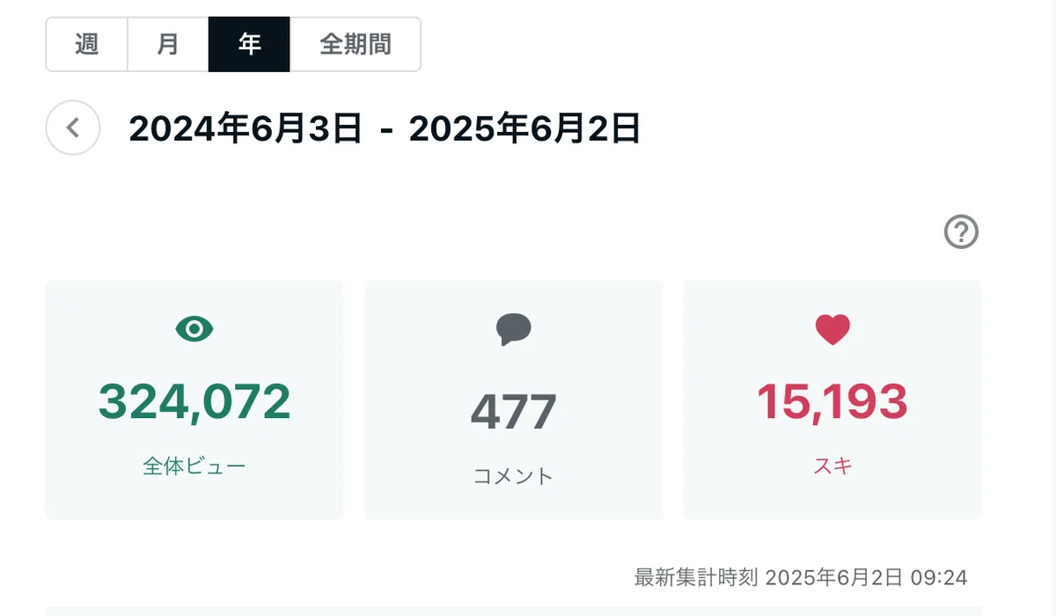Click the date range 2024年6月3日 - 2025年6月2日
Viewport: 1056px width, 616px height.
pyautogui.click(x=385, y=128)
